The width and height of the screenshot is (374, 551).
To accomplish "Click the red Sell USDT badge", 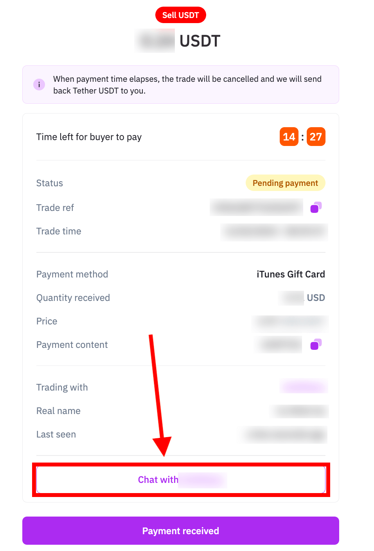I will (181, 15).
